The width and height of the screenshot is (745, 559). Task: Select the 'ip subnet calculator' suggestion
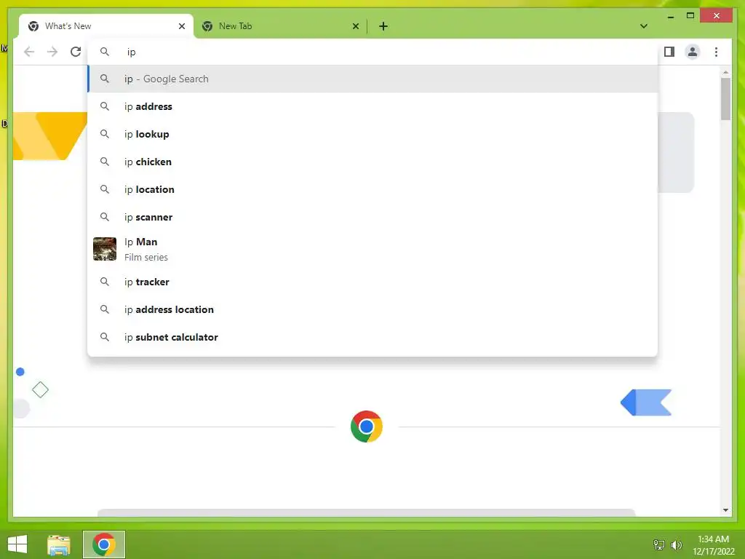tap(372, 337)
